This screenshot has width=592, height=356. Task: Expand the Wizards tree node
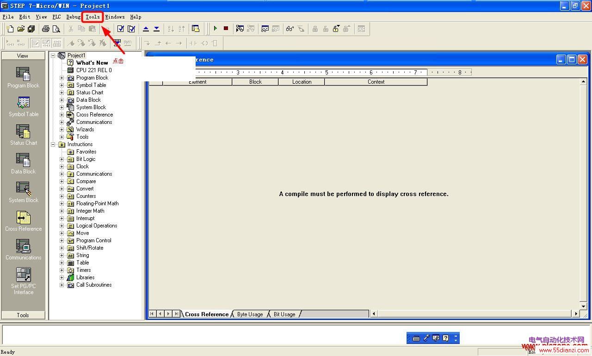click(62, 129)
